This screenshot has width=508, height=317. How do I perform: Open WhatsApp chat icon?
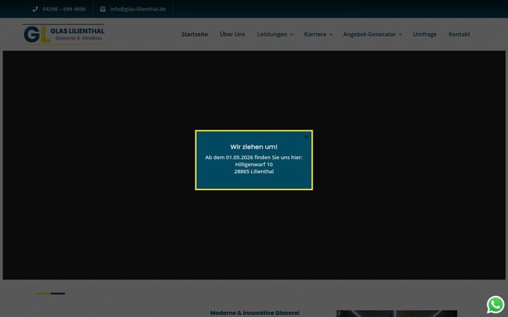495,304
